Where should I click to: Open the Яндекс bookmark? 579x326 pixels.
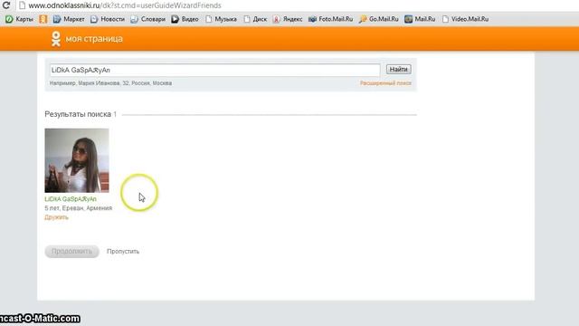(288, 19)
